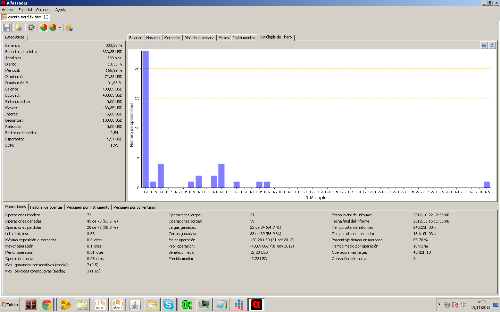Image resolution: width=500 pixels, height=312 pixels.
Task: Switch to Resumen por instrumento tab
Action: [88, 207]
